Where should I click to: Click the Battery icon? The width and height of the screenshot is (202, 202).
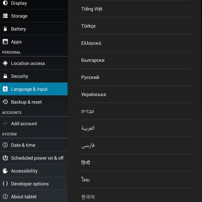pyautogui.click(x=5, y=29)
